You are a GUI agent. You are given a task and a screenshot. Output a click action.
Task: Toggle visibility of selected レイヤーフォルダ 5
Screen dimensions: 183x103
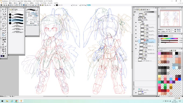(x=136, y=41)
